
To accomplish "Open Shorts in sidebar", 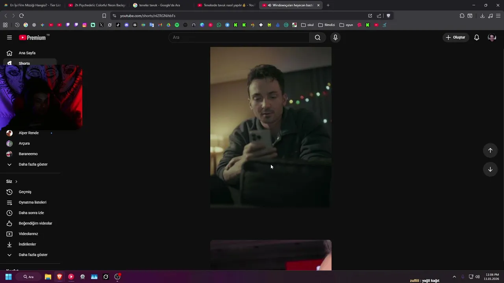I will (30, 63).
